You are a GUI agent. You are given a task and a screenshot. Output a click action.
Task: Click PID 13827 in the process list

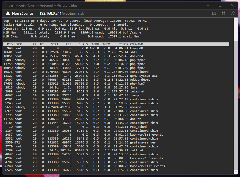pyautogui.click(x=8, y=76)
